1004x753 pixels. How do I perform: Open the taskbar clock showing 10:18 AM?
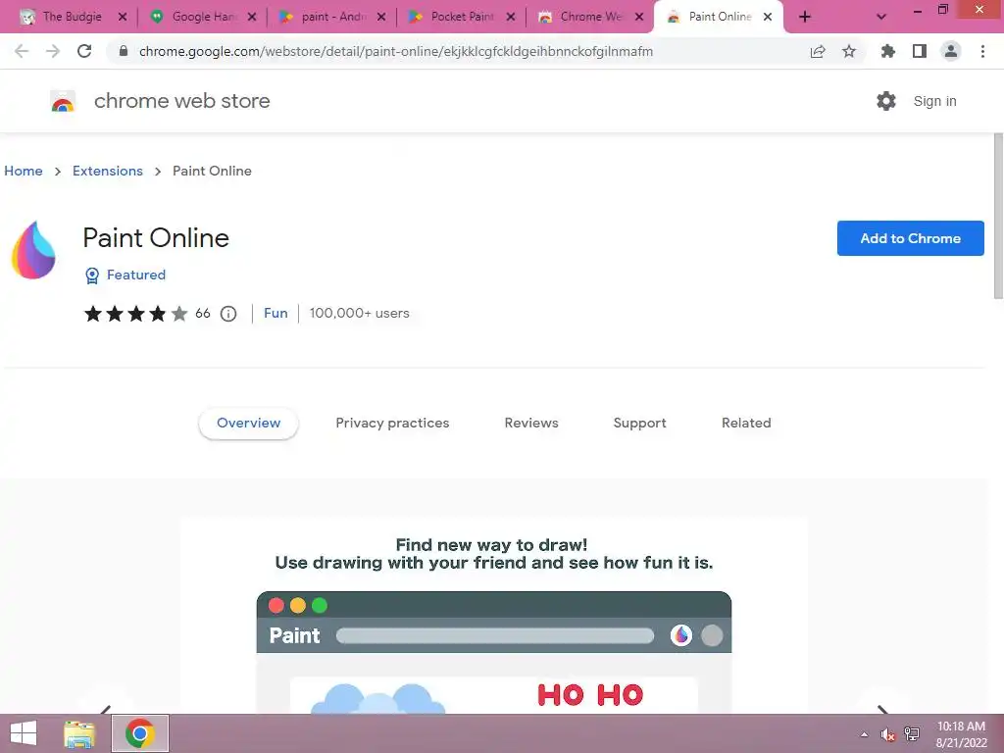(x=961, y=734)
